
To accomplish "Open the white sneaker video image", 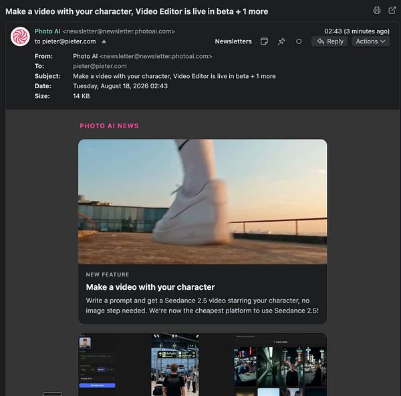I will click(x=203, y=202).
